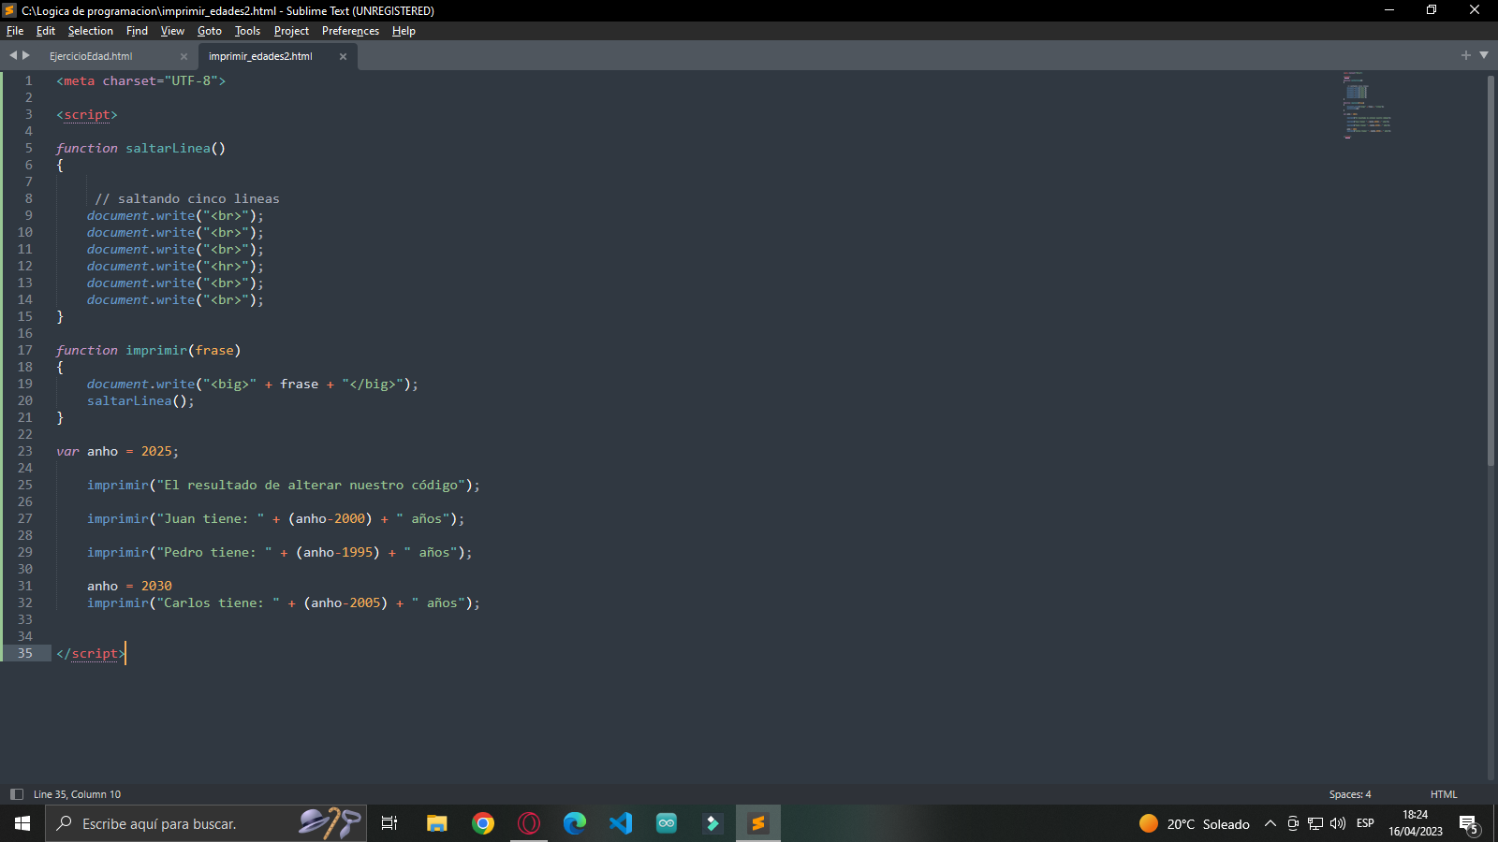Open the tab list dropdown arrow
The image size is (1498, 842).
click(x=1484, y=55)
